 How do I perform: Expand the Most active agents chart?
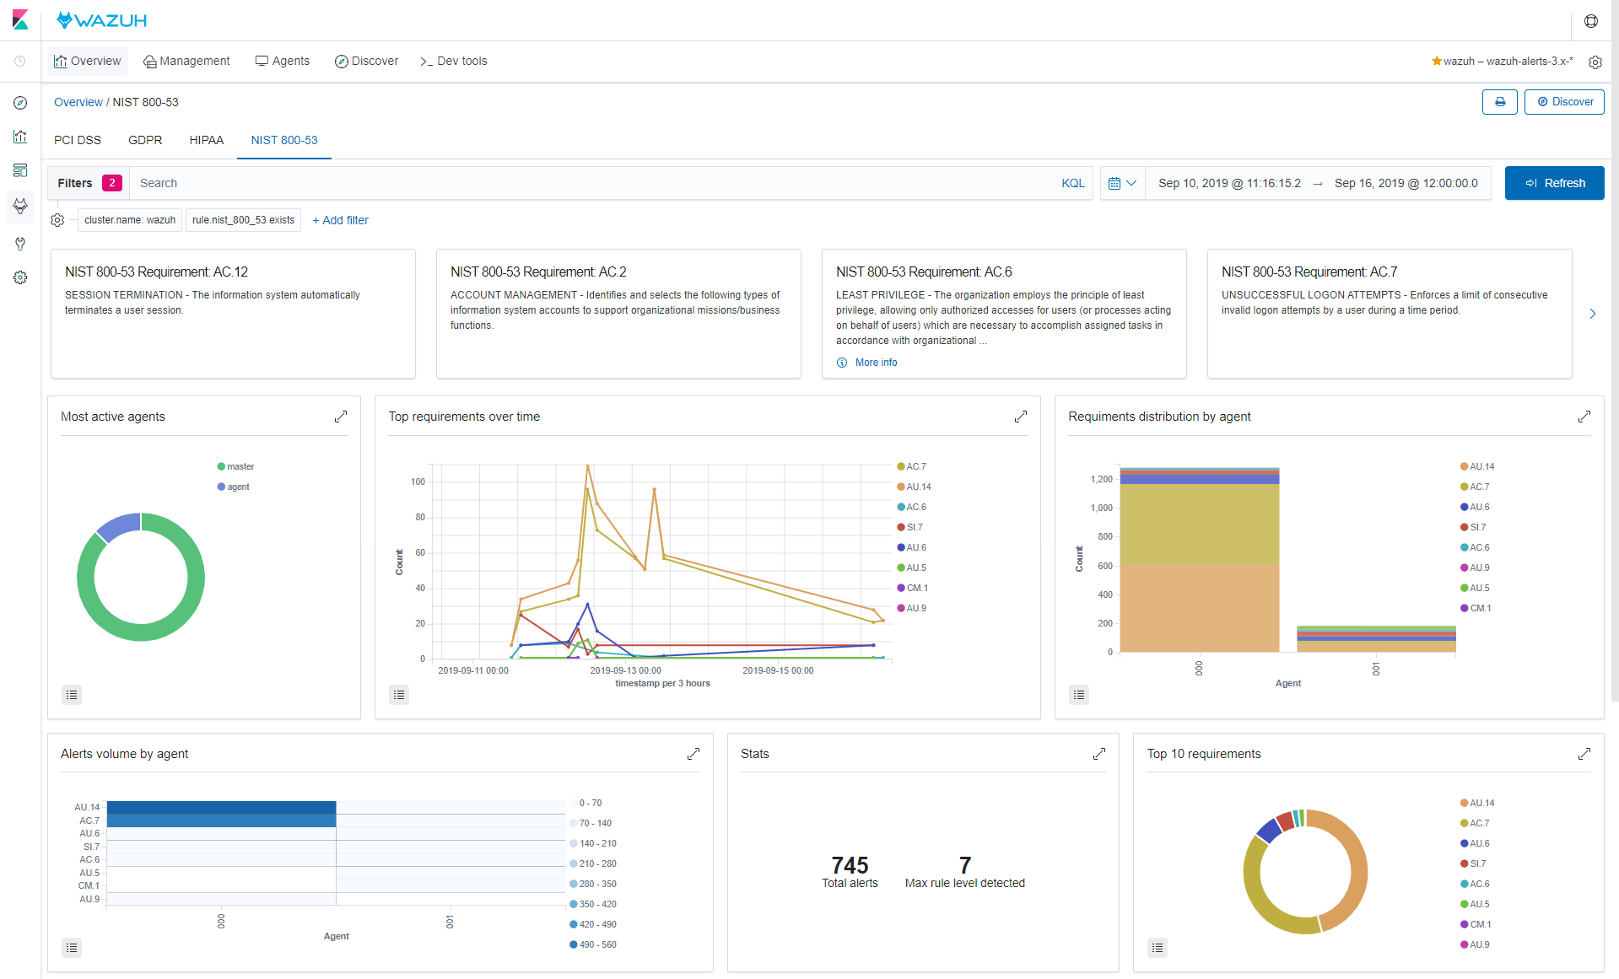[341, 417]
